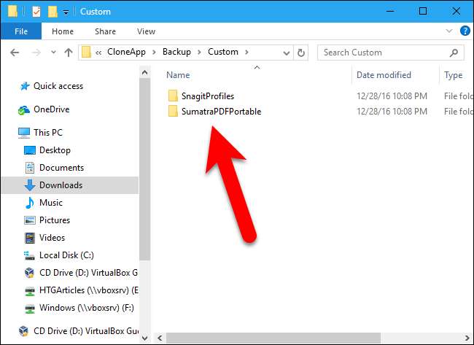
Task: Go up one folder level
Action: pos(69,53)
